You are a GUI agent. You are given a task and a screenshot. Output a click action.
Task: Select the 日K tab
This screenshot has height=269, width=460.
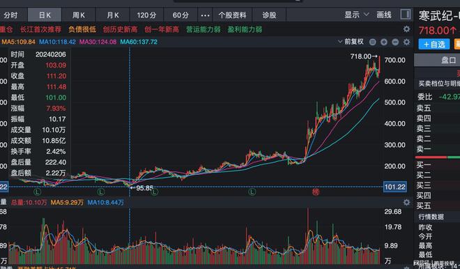coord(45,15)
